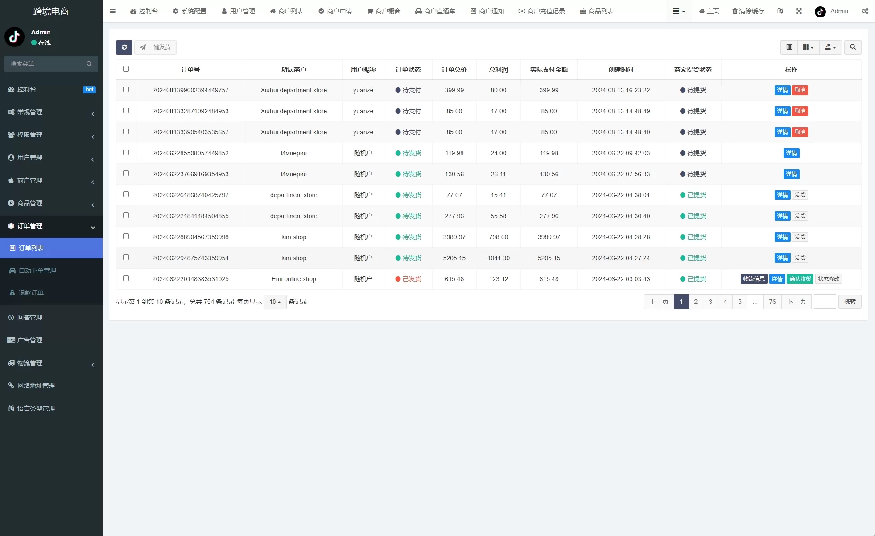Viewport: 875px width, 536px height.
Task: Open the columns visibility grid dropdown
Action: point(808,47)
